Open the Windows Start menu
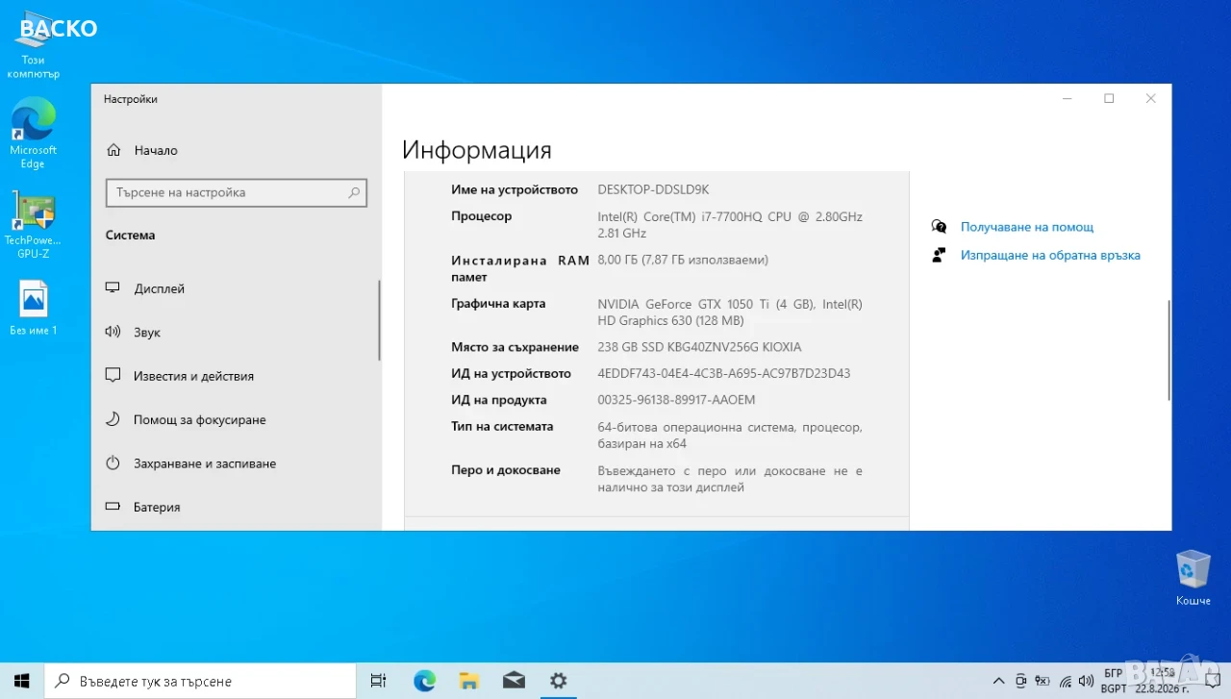 (x=21, y=681)
